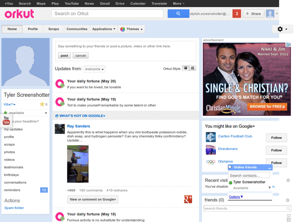Open the settings gear menu

pyautogui.click(x=282, y=29)
